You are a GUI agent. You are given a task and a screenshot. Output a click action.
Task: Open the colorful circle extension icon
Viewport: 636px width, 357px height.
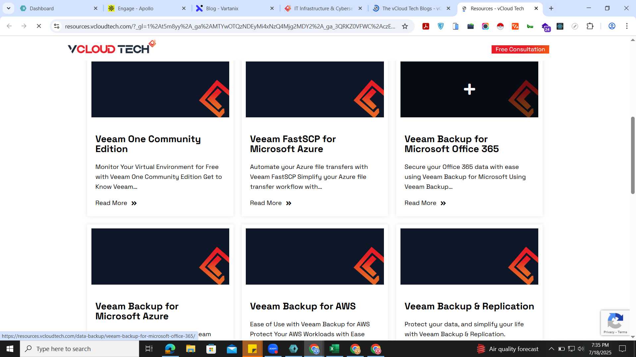(485, 26)
